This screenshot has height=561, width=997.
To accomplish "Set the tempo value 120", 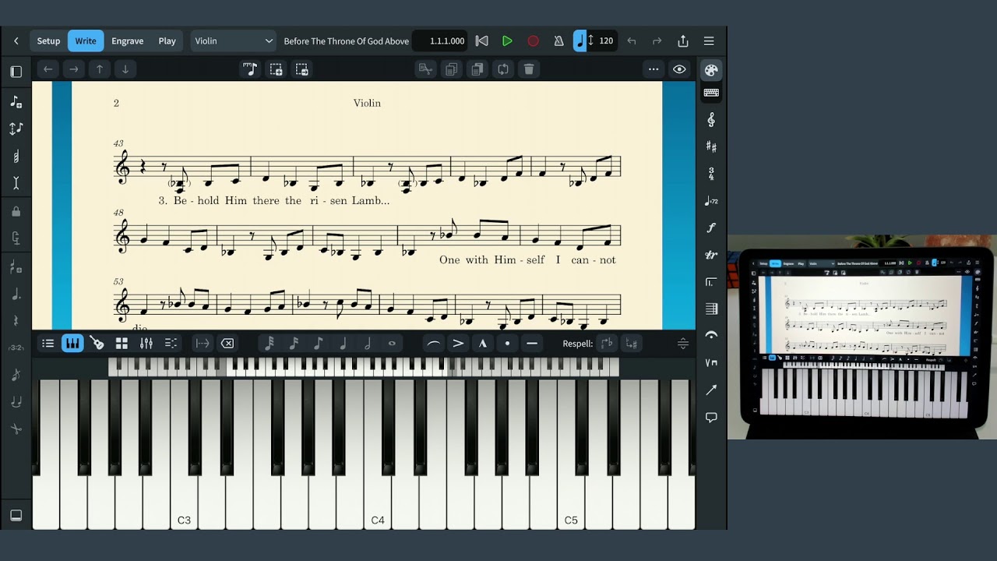I will (606, 41).
